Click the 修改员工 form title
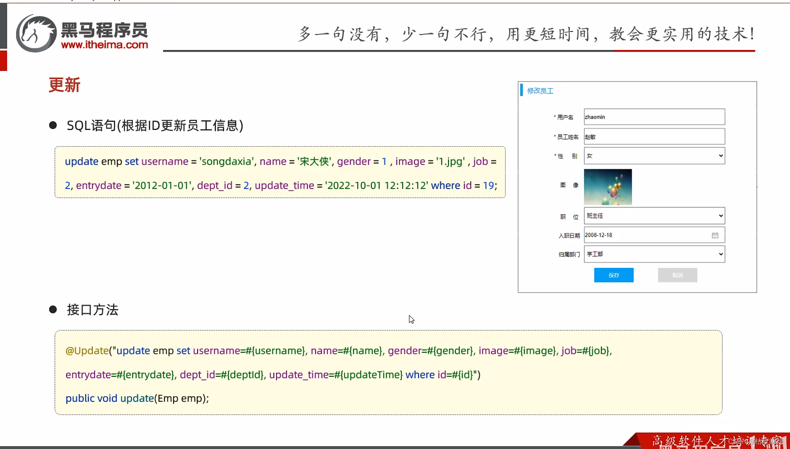Viewport: 790px width, 449px height. (540, 91)
